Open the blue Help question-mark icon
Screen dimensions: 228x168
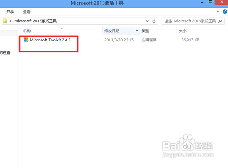pos(225,11)
